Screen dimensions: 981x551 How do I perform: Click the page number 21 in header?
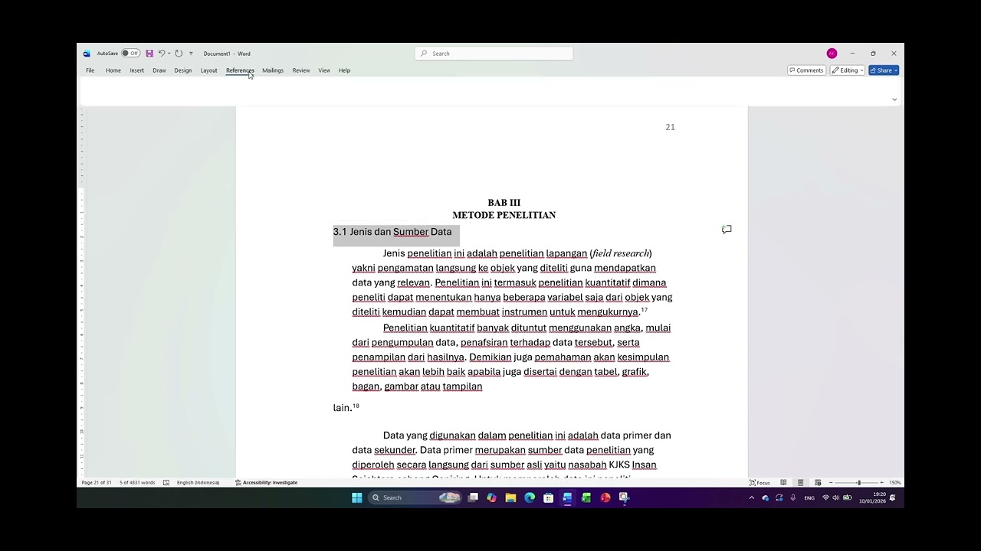pyautogui.click(x=670, y=127)
